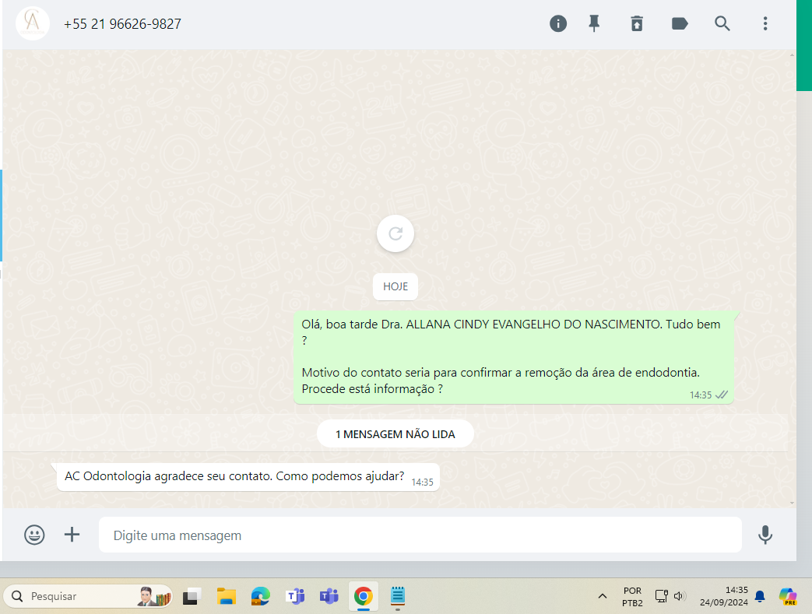
Task: Open the contact info icon
Action: click(x=558, y=23)
